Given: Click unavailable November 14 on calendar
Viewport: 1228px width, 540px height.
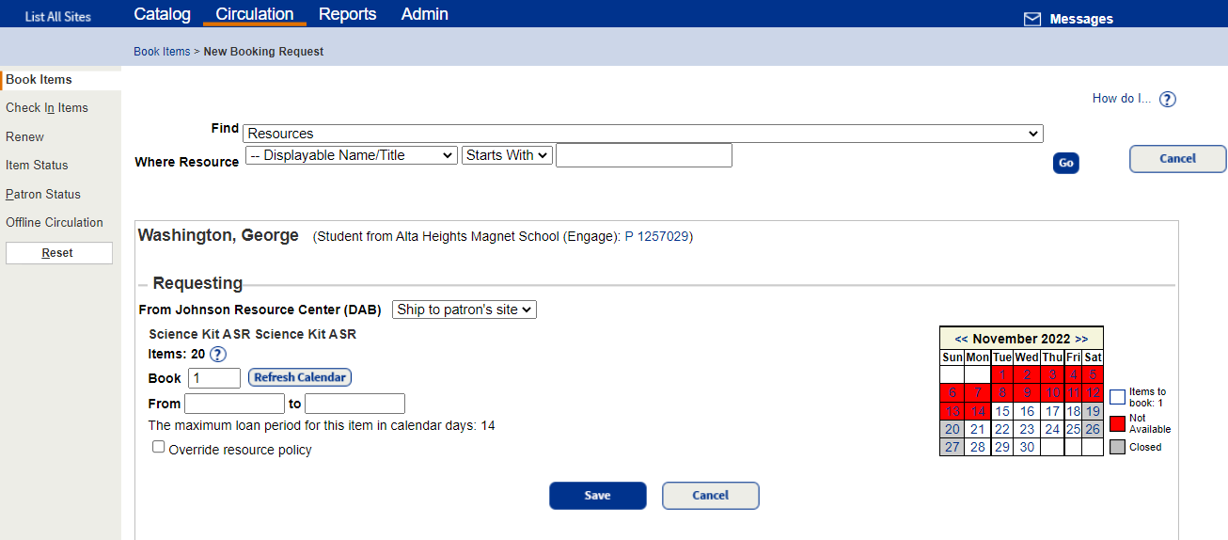Looking at the screenshot, I should [978, 411].
